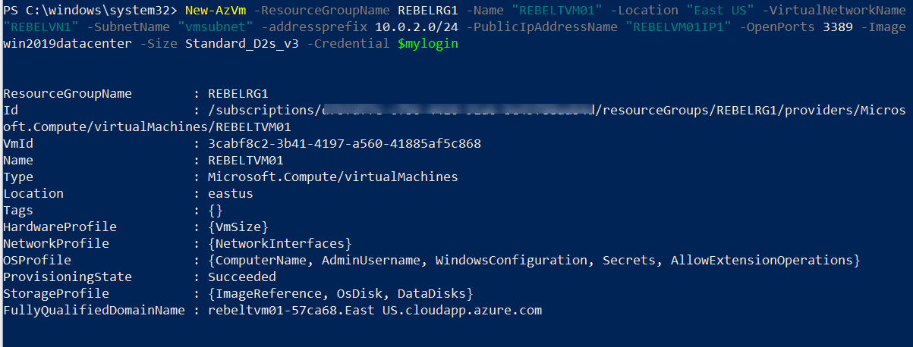This screenshot has width=913, height=347.
Task: Click the win2019datacenter image value
Action: pyautogui.click(x=68, y=44)
